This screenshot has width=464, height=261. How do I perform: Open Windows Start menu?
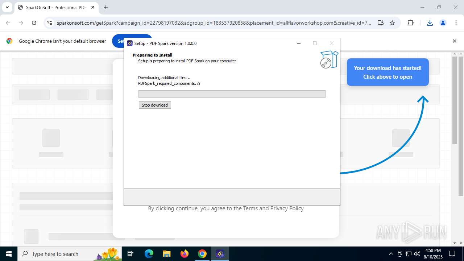9,254
